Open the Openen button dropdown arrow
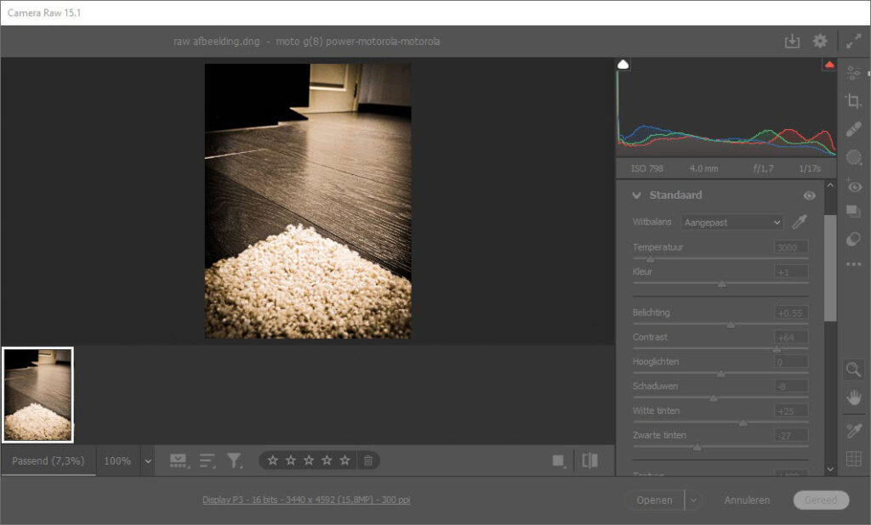This screenshot has width=871, height=525. (693, 500)
